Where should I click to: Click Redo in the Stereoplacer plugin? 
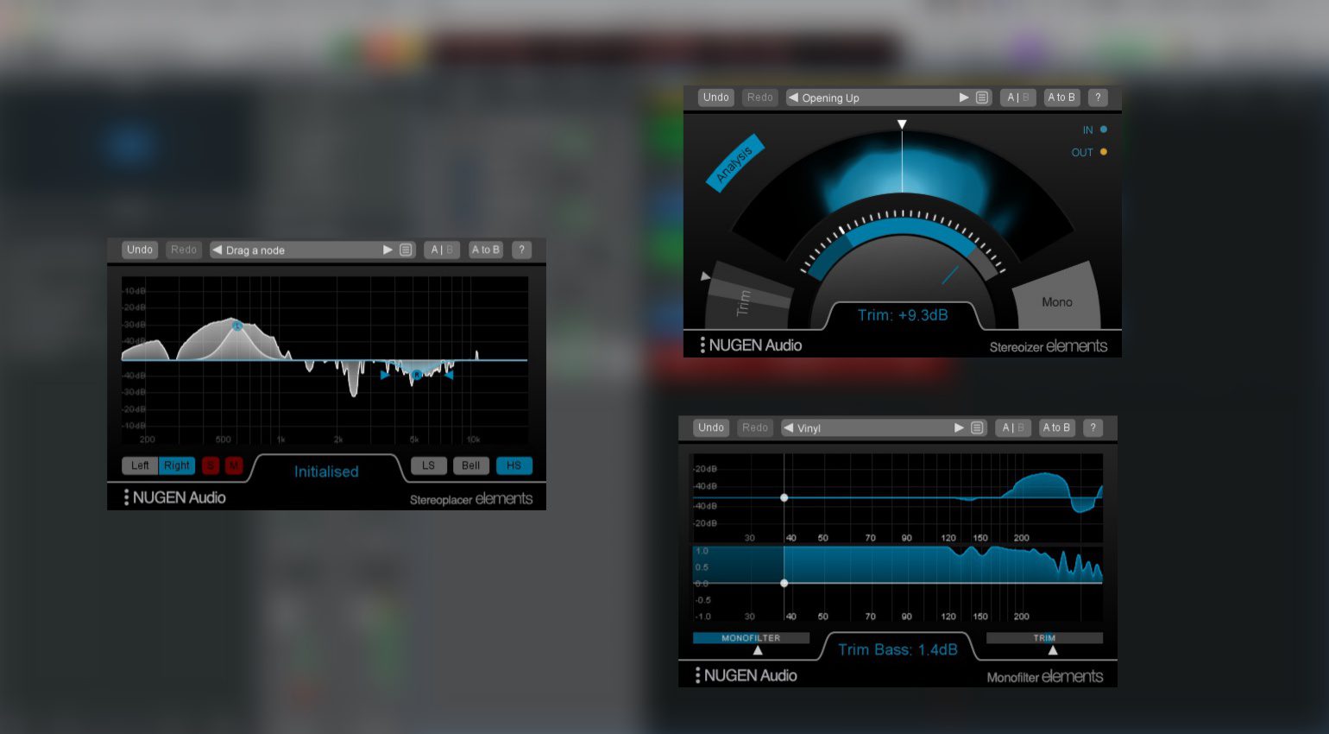click(184, 250)
